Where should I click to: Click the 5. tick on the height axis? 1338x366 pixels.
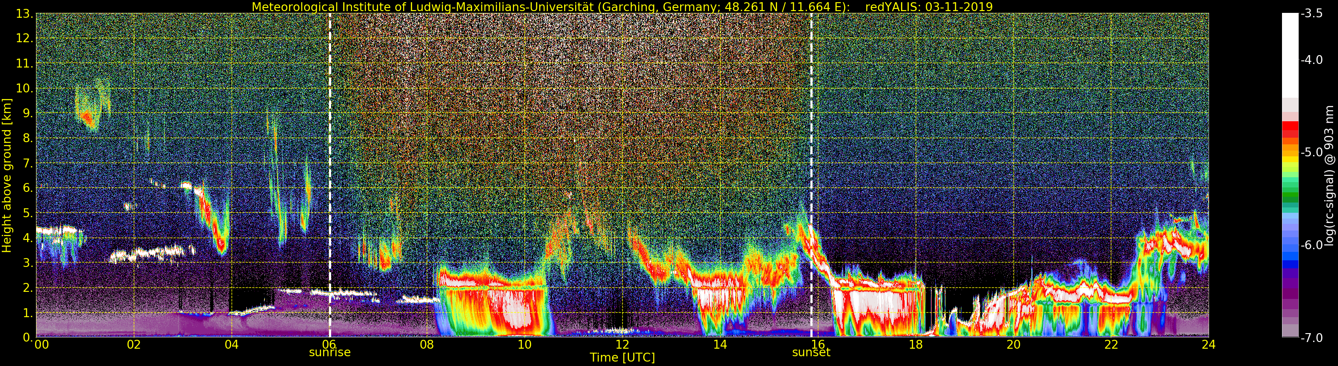(x=28, y=213)
